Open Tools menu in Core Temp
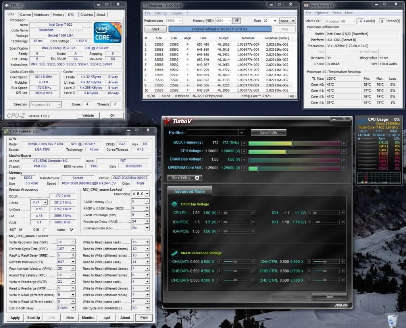406x328 pixels. (336, 13)
